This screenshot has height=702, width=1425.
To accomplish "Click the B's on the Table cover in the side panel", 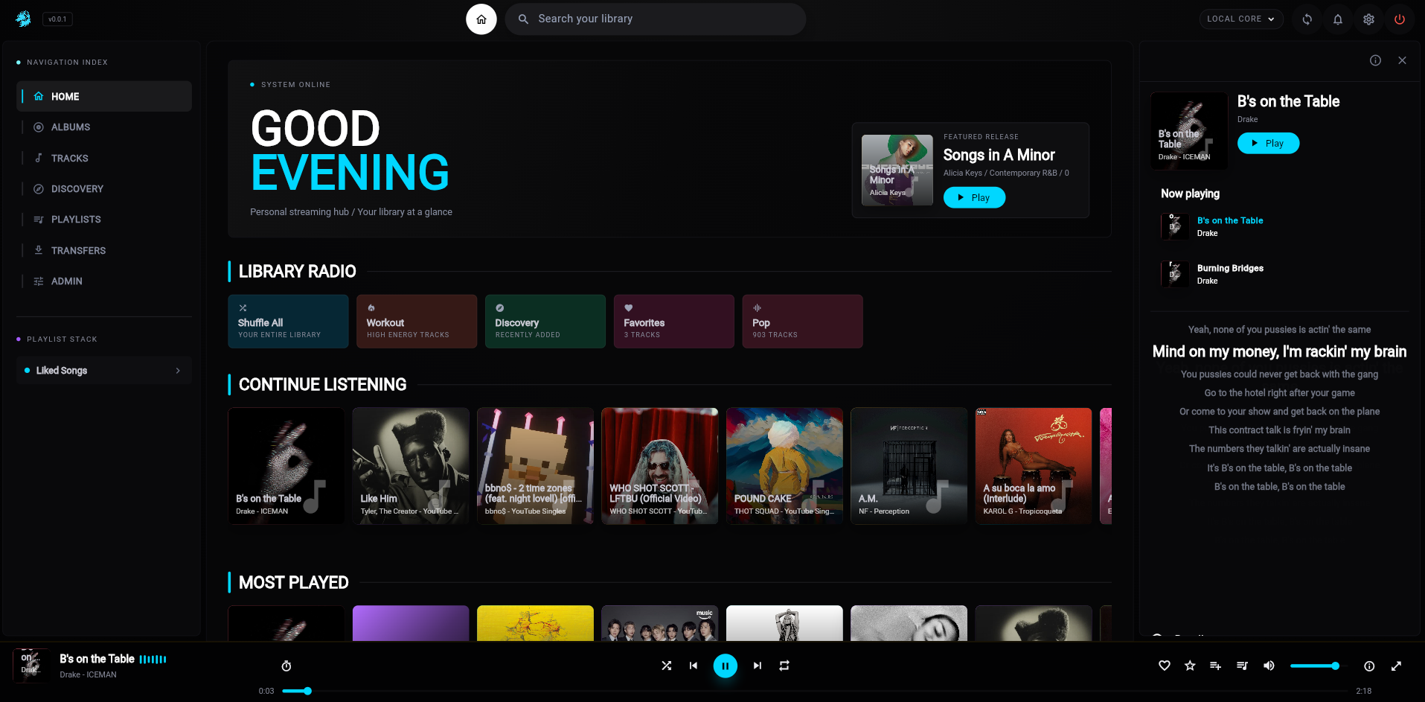I will point(1189,131).
